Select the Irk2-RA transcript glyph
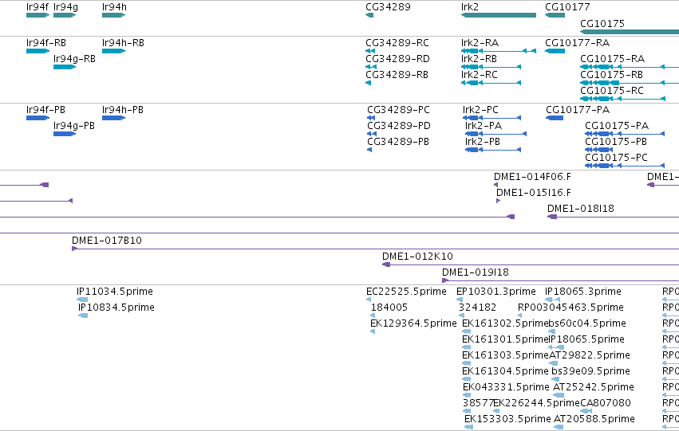This screenshot has width=679, height=431. point(499,51)
